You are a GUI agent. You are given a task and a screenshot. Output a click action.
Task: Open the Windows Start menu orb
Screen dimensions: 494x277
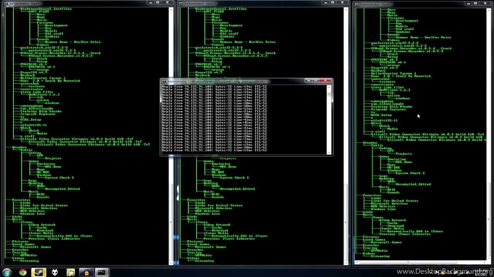coord(7,272)
